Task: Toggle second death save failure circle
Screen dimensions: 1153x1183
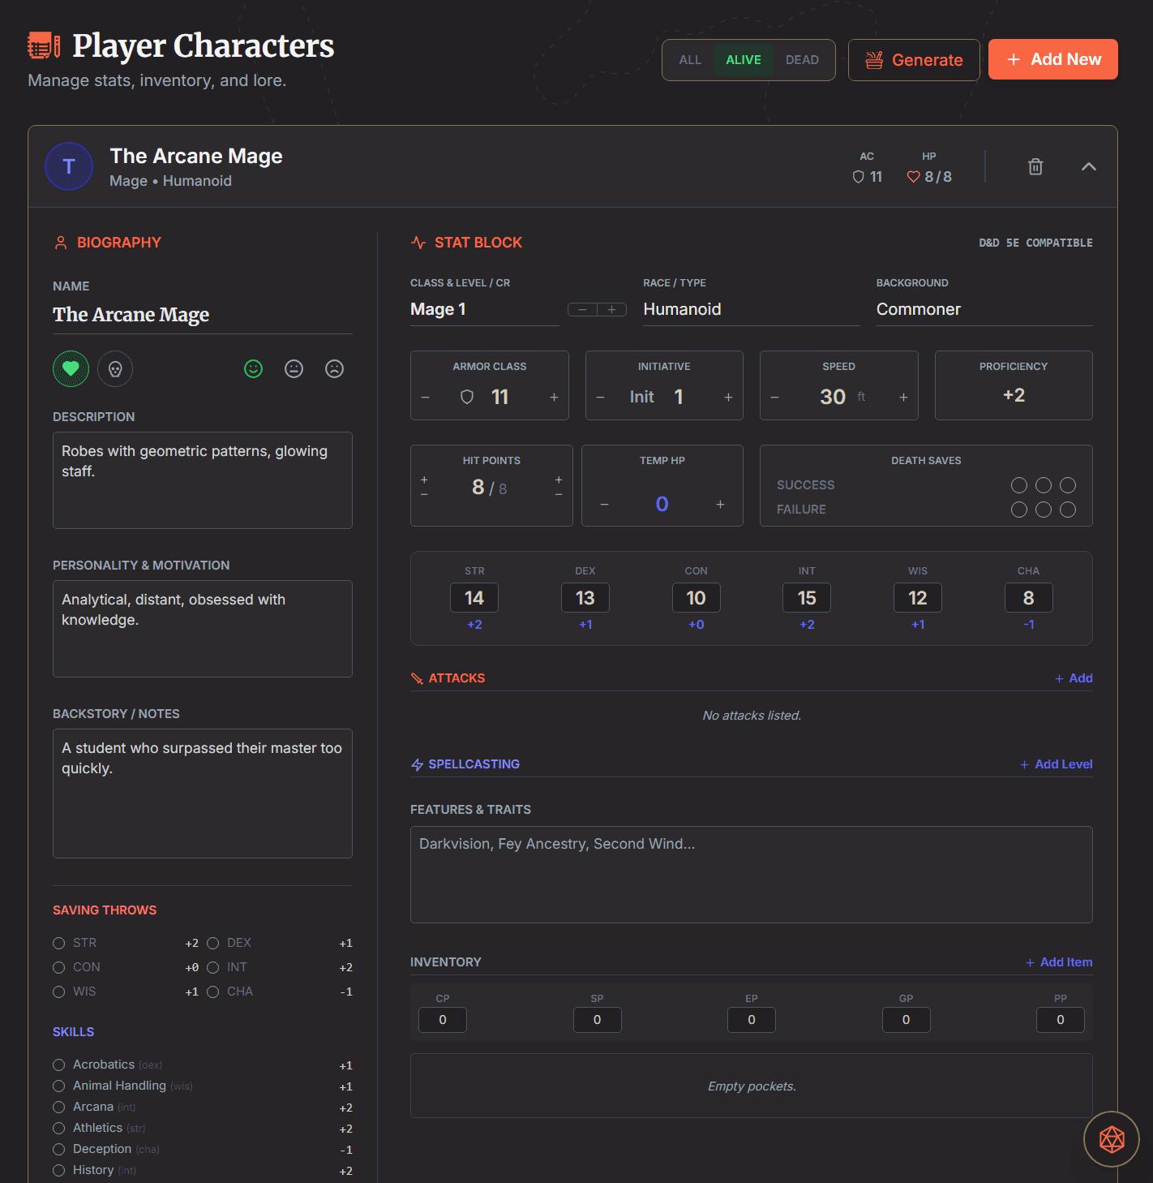Action: [1044, 510]
